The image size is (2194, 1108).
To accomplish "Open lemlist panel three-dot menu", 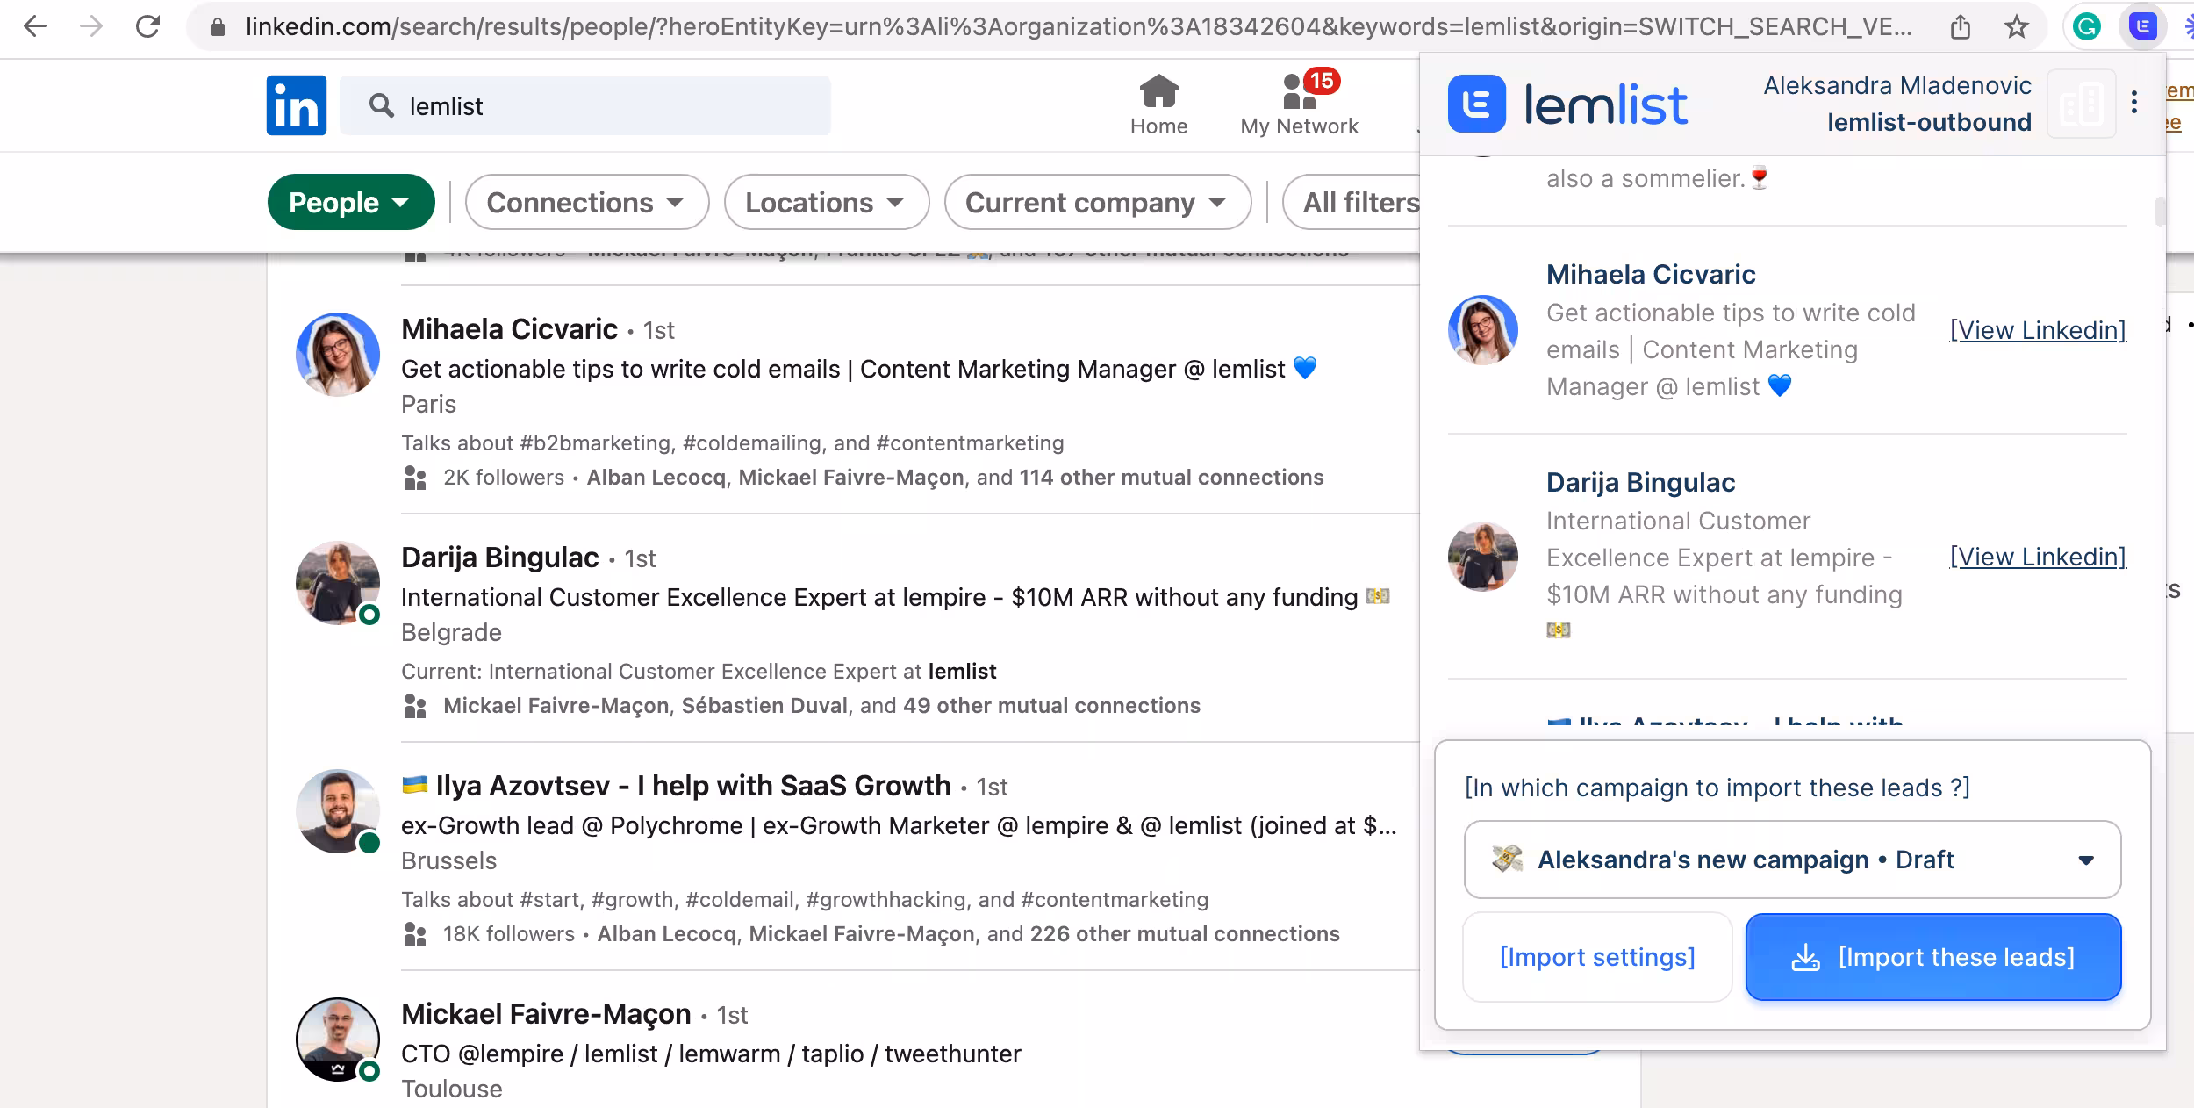I will coord(2134,103).
